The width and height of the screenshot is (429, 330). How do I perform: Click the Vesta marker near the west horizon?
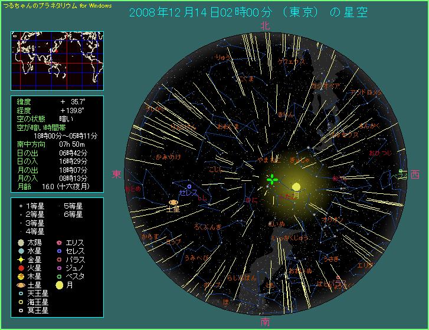click(401, 171)
